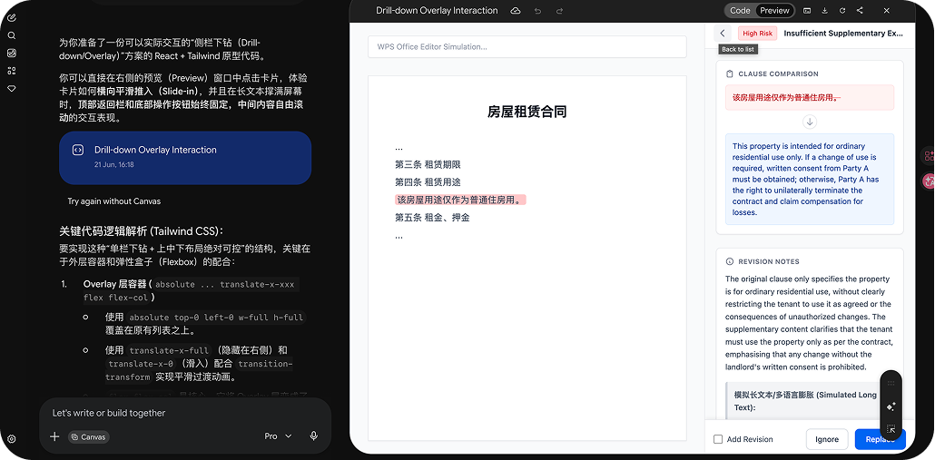Click the line 第四条 租赁用途
The height and width of the screenshot is (460, 935).
pos(428,182)
